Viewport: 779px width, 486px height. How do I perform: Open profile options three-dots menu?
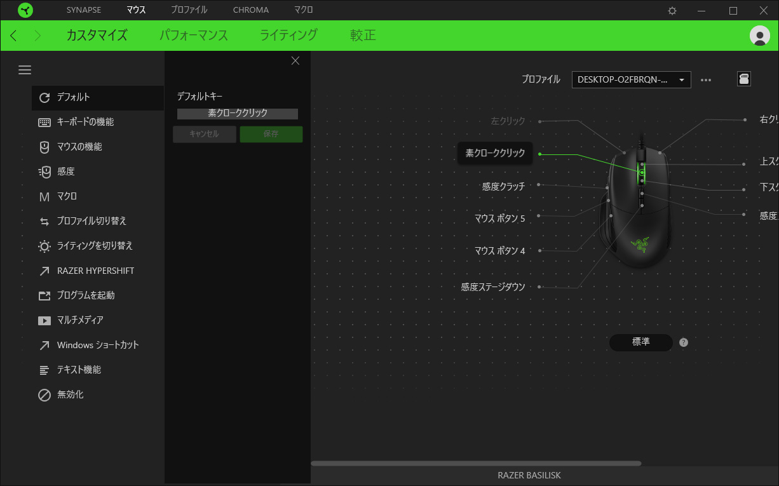[x=706, y=80]
